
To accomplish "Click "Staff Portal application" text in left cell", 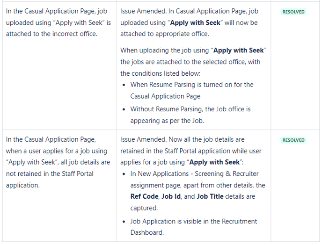I will click(x=50, y=180).
